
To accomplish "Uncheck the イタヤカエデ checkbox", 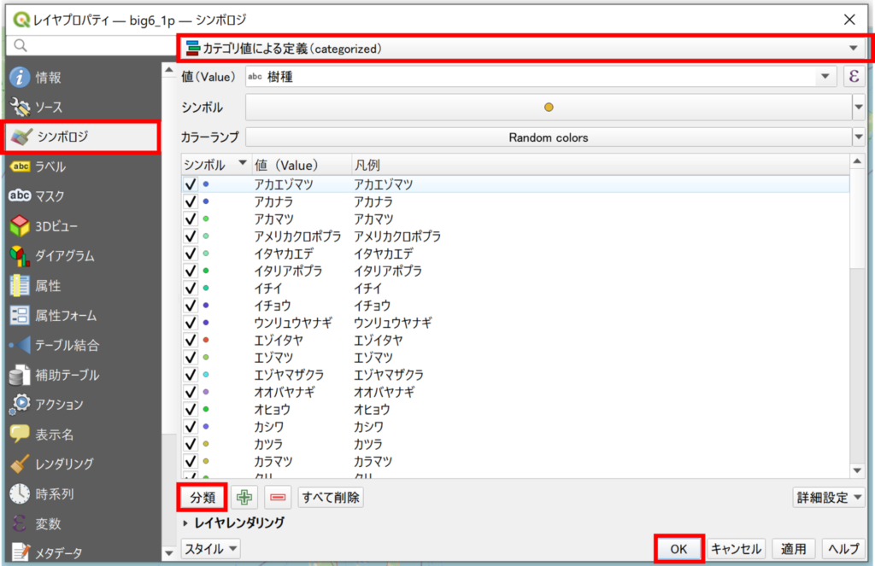I will coord(191,254).
